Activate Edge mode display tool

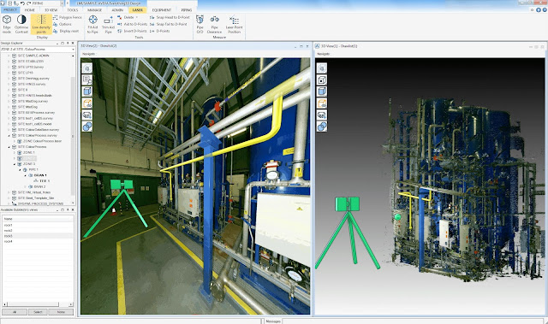tap(7, 24)
